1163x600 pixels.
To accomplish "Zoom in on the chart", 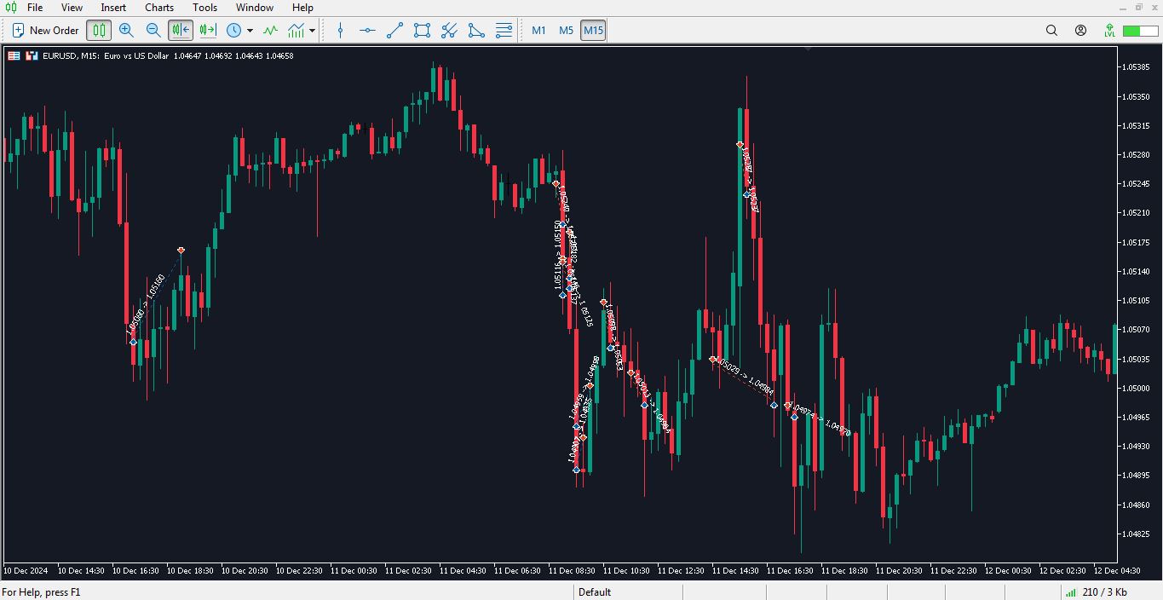I will click(126, 30).
